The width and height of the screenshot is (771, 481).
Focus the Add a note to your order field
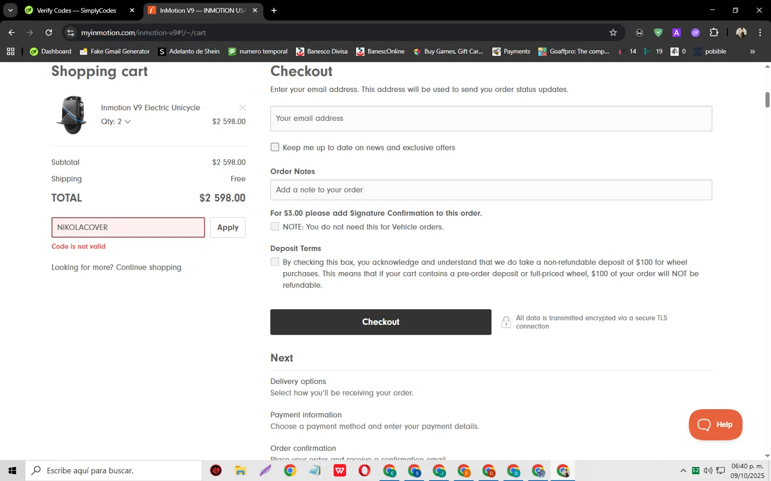[x=491, y=190]
